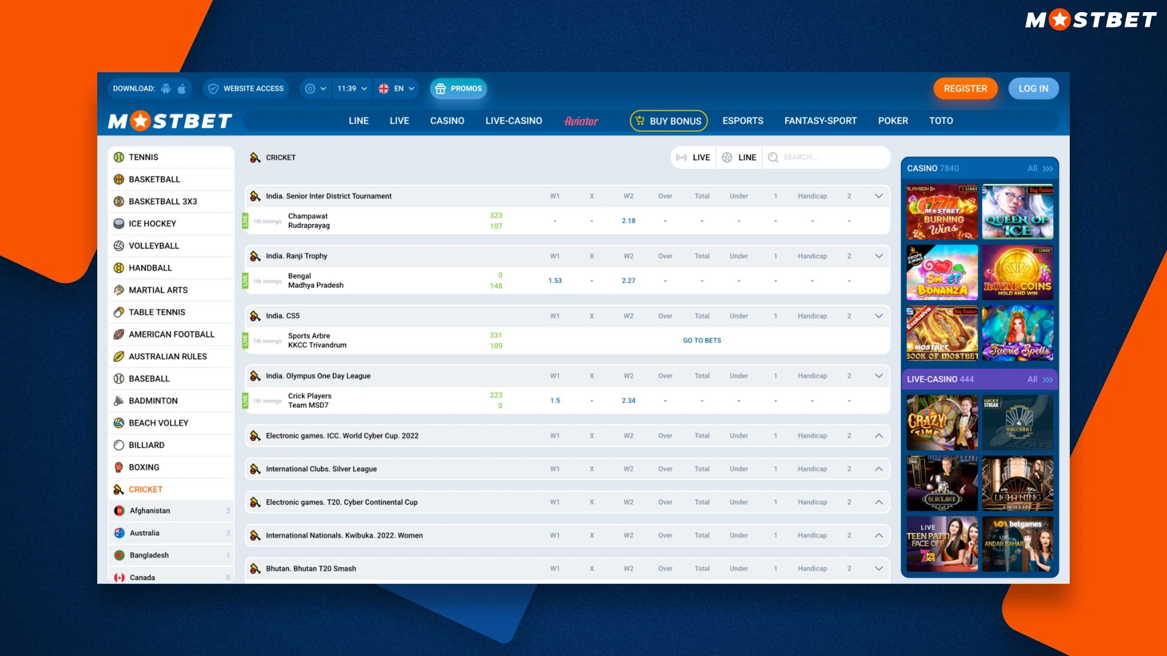Select the Billiard ball icon
The height and width of the screenshot is (656, 1167).
click(119, 445)
